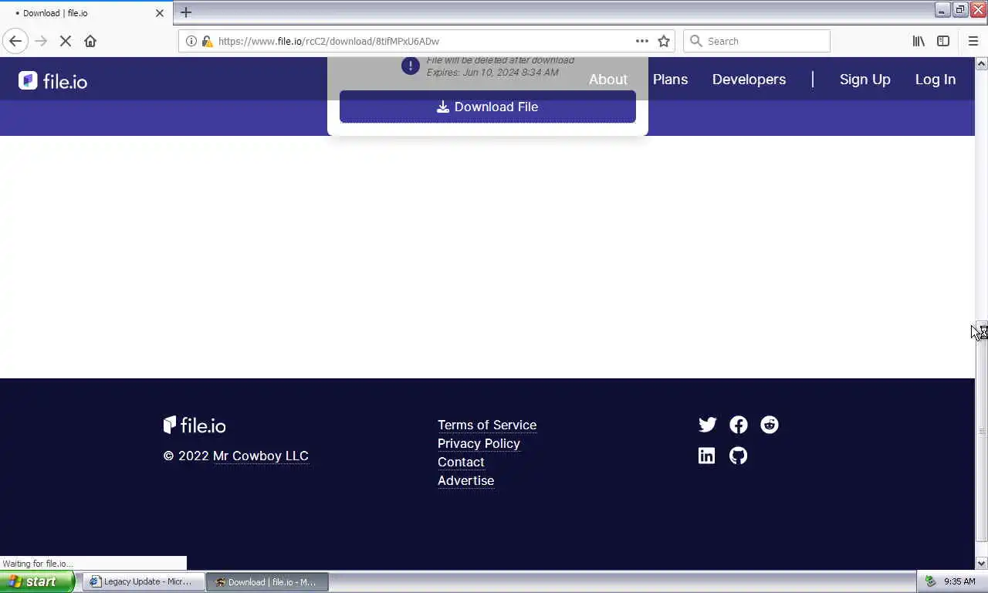Open the Advertise footer link
Screen dimensions: 988x593
tap(465, 480)
